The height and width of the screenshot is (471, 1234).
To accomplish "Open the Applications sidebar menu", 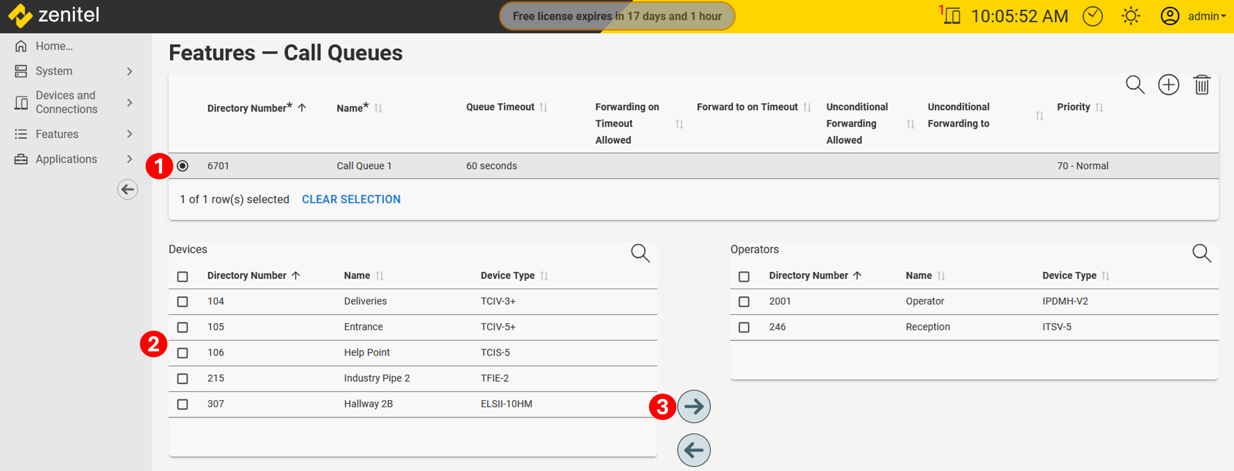I will pos(66,159).
